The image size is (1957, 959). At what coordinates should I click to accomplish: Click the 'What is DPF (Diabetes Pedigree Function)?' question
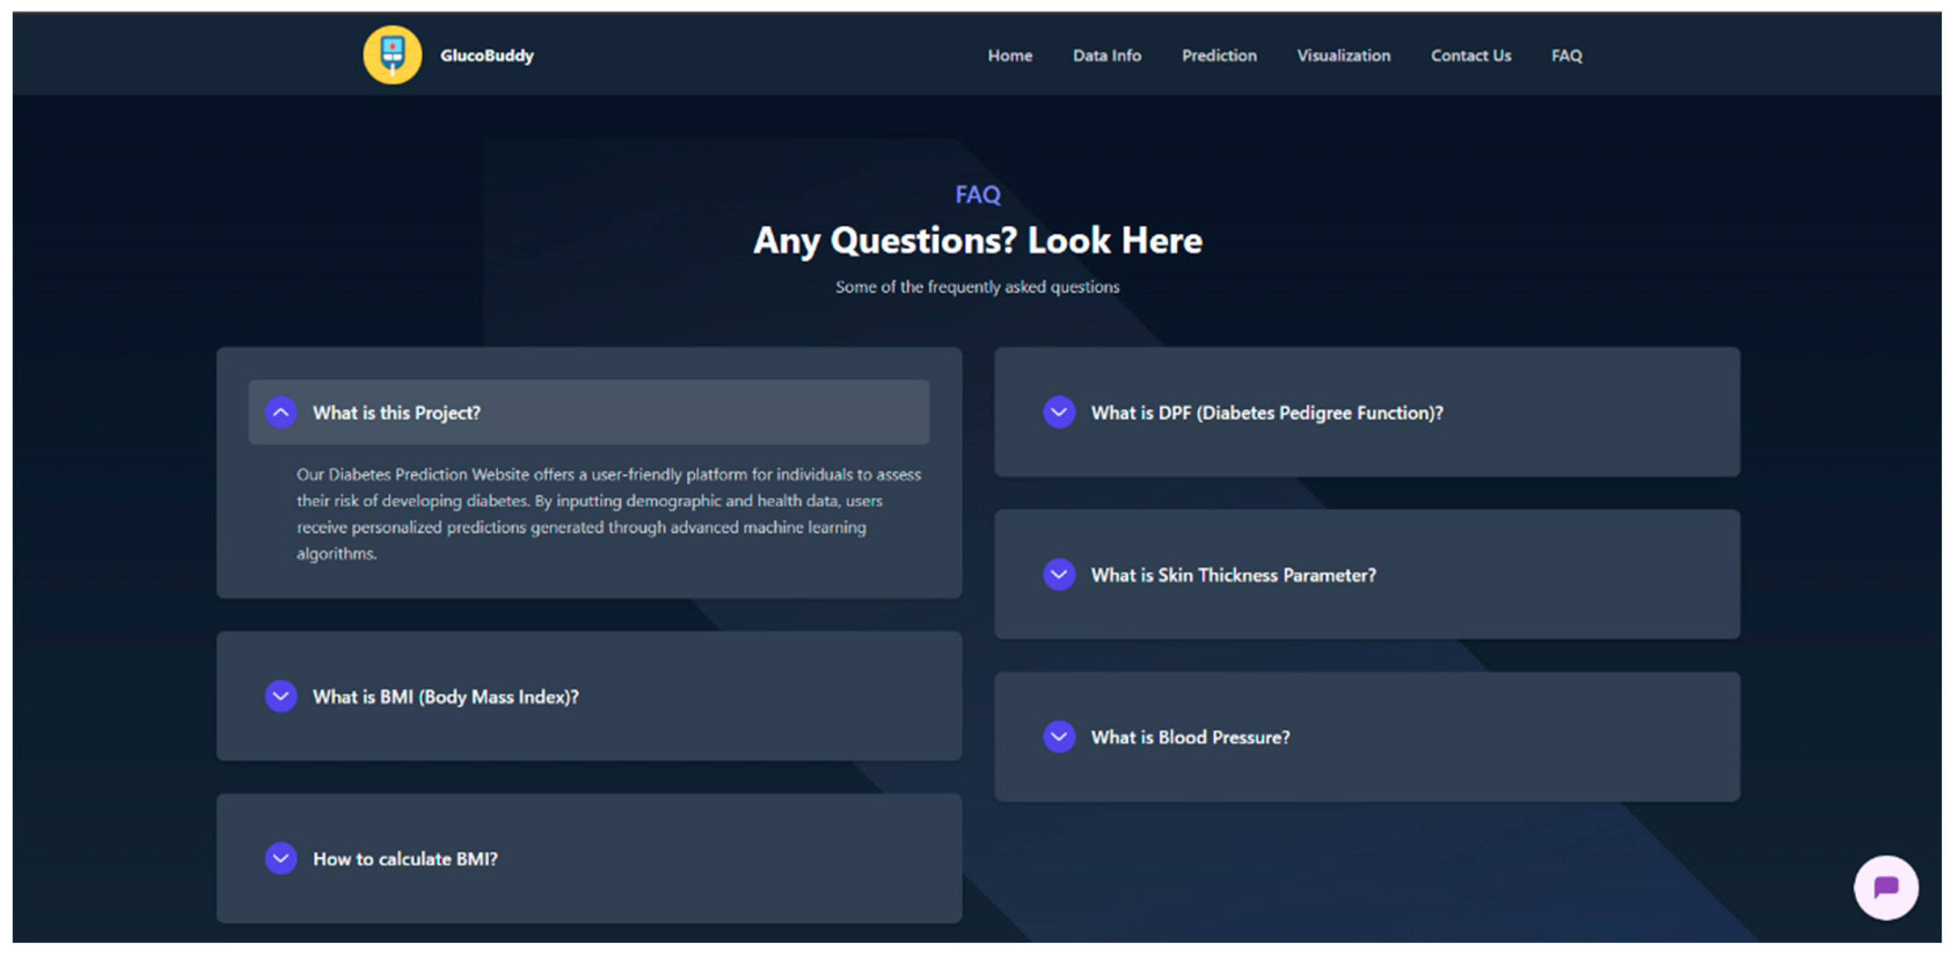(1266, 412)
